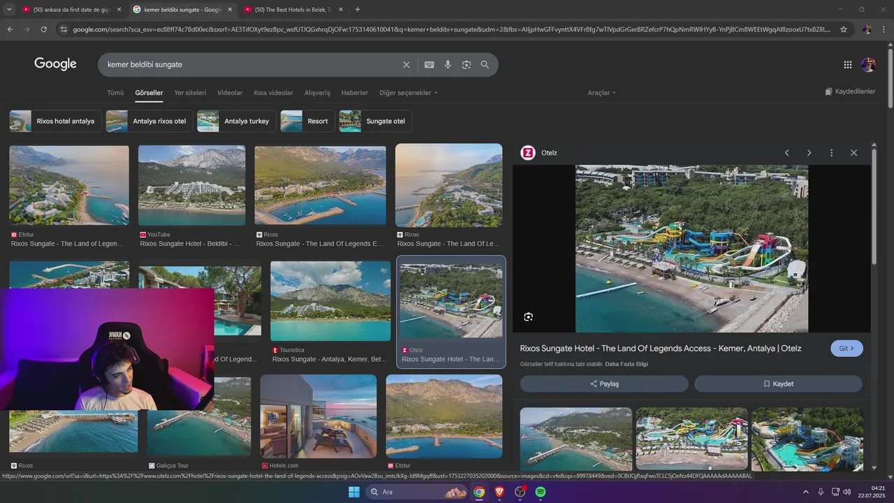Click the large water park preview image

[691, 249]
